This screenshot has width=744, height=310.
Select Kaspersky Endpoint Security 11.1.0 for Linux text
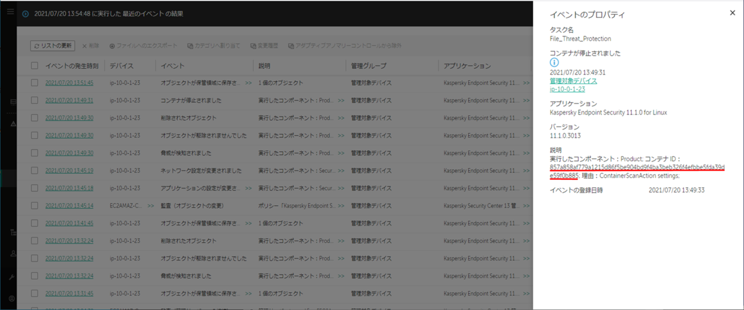click(608, 112)
